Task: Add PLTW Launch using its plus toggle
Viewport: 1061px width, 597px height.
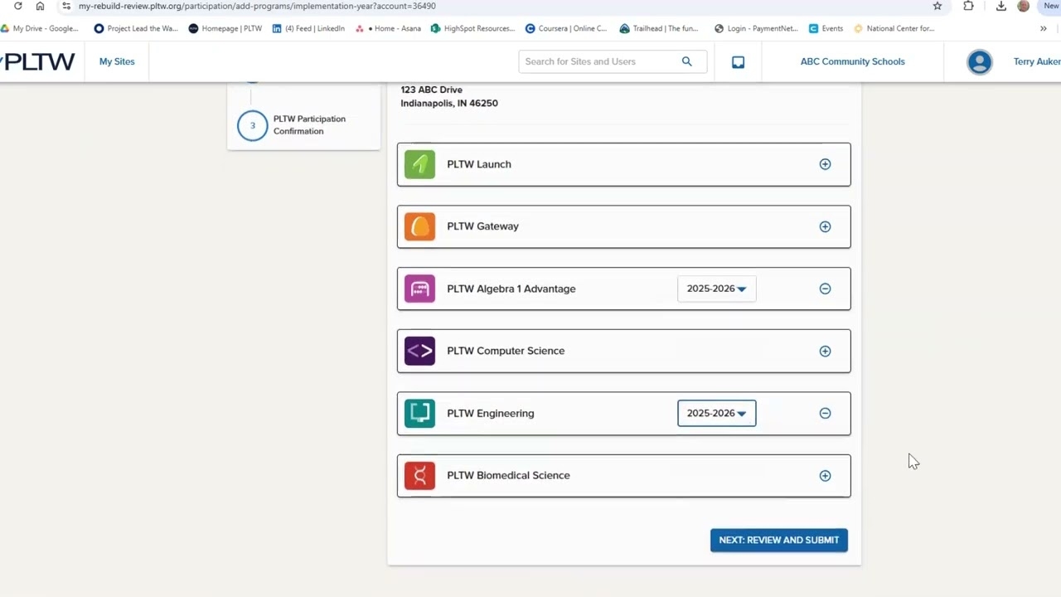Action: click(825, 163)
